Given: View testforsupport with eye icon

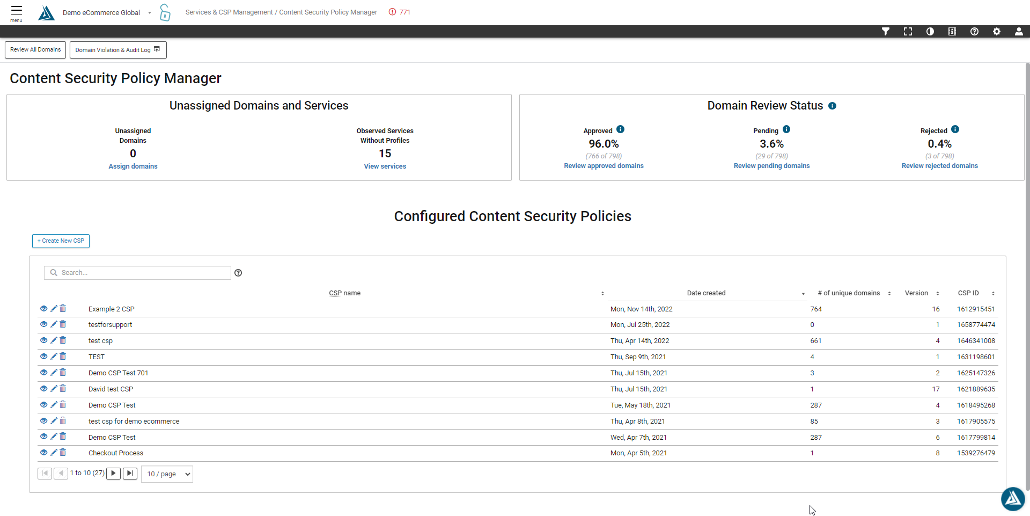Looking at the screenshot, I should tap(44, 324).
